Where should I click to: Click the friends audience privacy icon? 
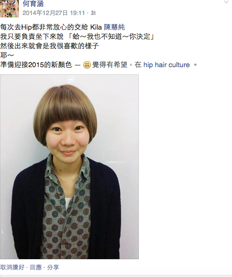[93, 13]
